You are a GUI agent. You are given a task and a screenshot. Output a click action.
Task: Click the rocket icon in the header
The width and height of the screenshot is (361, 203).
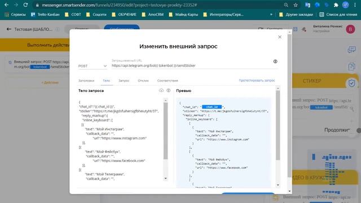point(304,29)
